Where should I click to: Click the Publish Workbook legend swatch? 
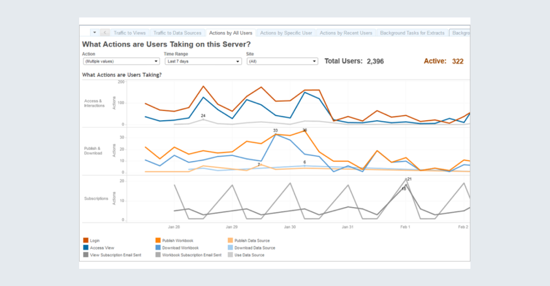[158, 241]
